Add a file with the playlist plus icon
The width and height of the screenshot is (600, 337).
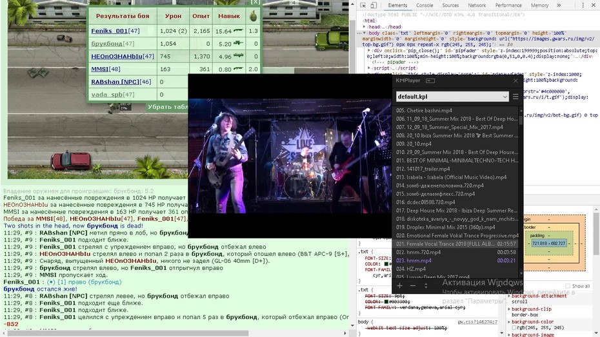(399, 285)
